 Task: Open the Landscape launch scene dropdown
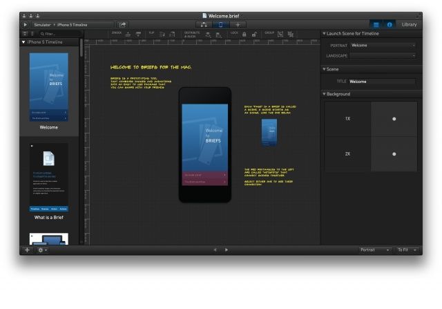pyautogui.click(x=383, y=55)
